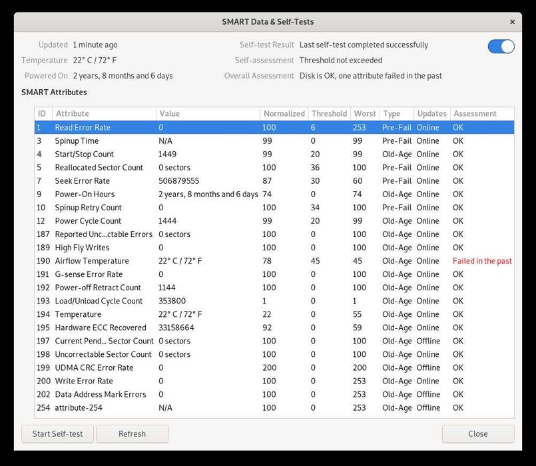Sort by the Normalized column header
536x466 pixels.
(x=284, y=114)
